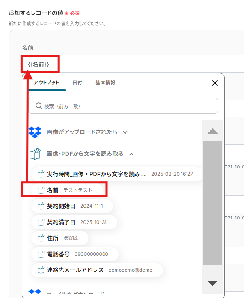The width and height of the screenshot is (244, 298).
Task: Select the 実行時間_画像・PDFから文字を読み… output
Action: 117,174
